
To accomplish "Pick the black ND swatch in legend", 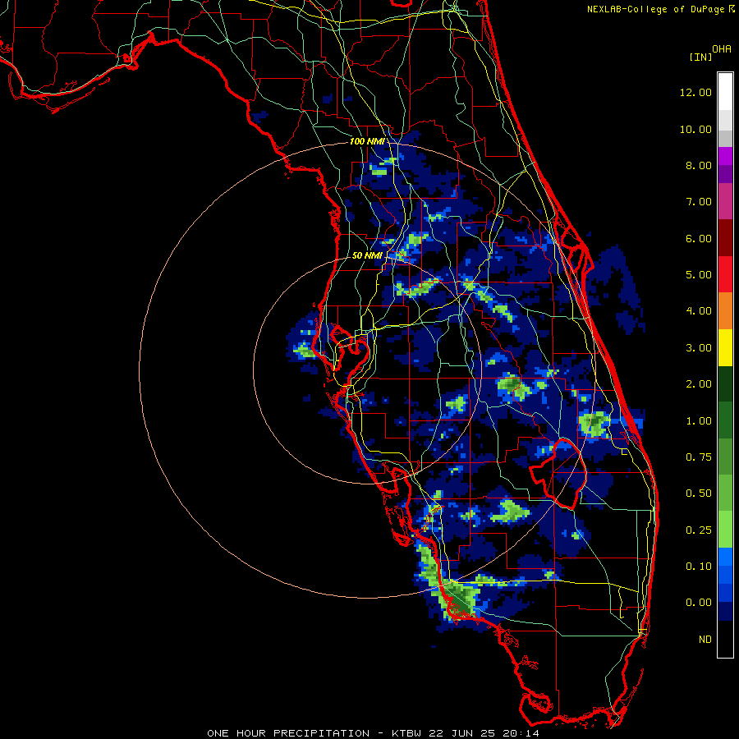I will click(x=725, y=640).
